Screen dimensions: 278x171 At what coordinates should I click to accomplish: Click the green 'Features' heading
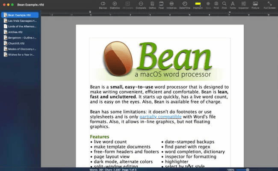[100, 137]
